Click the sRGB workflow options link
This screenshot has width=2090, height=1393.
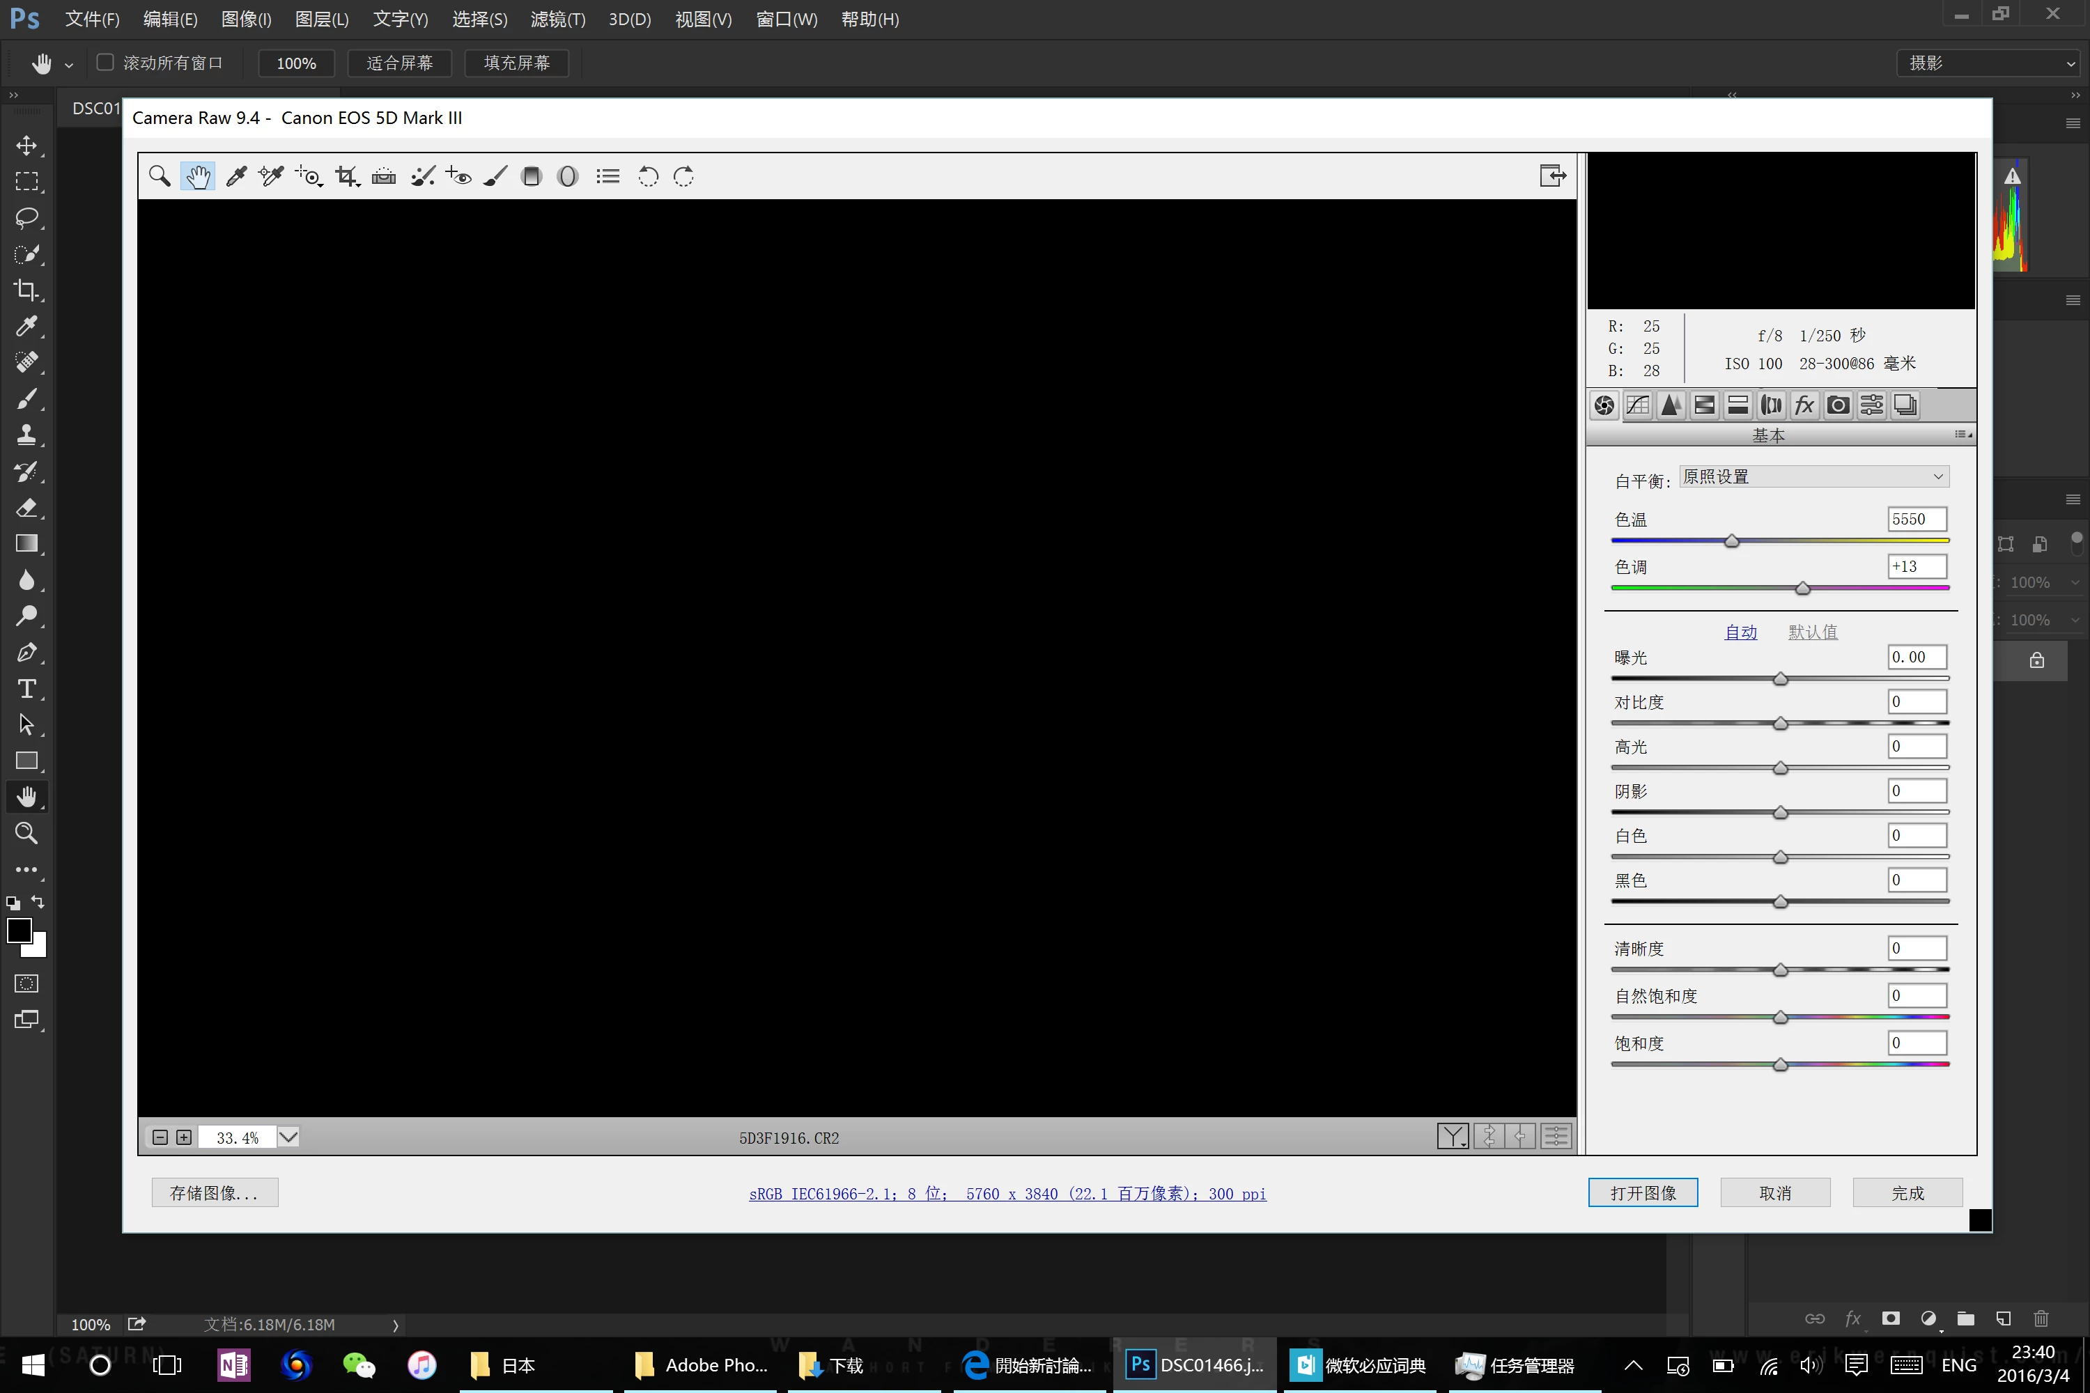point(1007,1194)
